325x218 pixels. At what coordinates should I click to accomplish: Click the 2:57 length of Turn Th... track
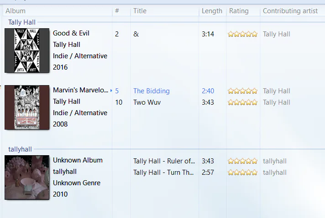pyautogui.click(x=208, y=172)
